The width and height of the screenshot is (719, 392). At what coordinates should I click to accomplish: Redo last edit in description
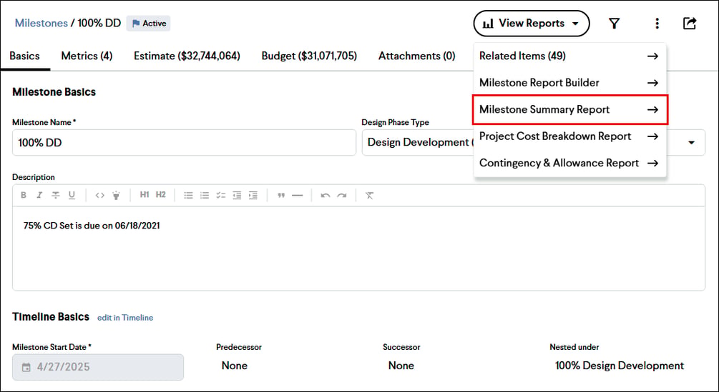[x=342, y=196]
